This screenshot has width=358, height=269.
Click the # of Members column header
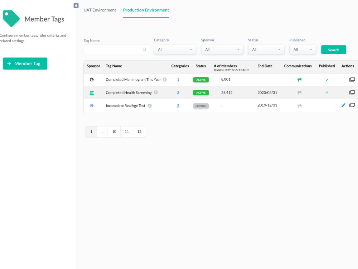(x=225, y=66)
